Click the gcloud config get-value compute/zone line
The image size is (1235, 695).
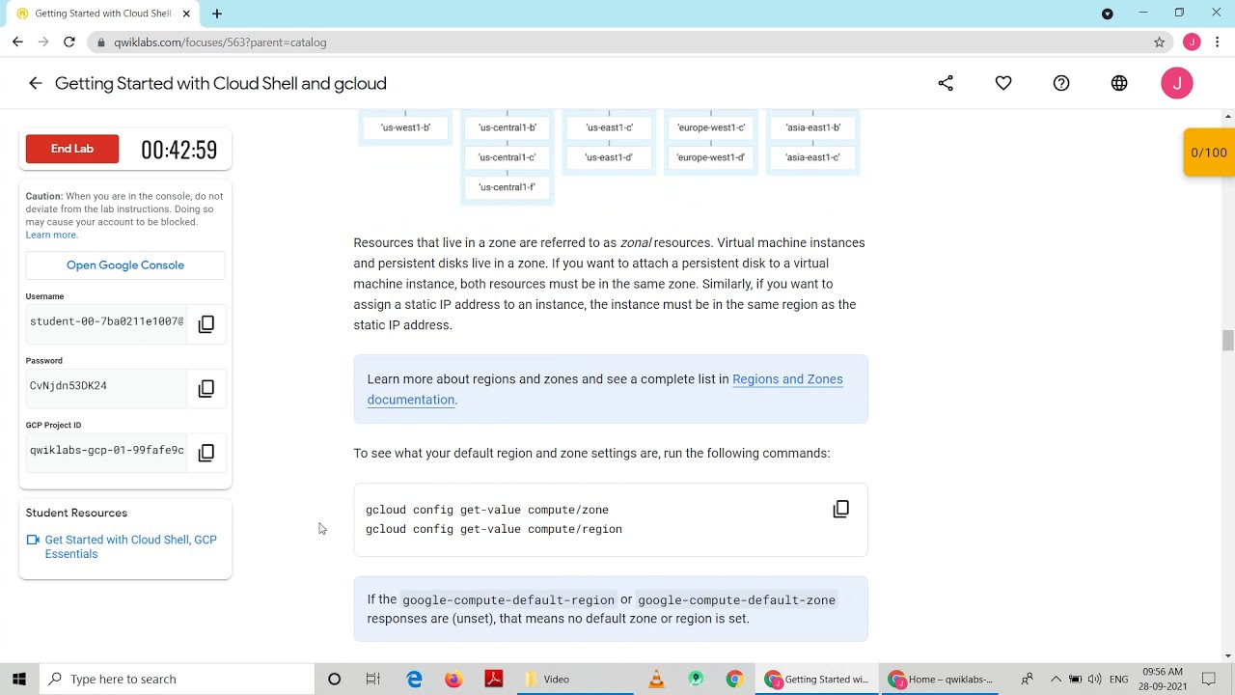click(487, 510)
